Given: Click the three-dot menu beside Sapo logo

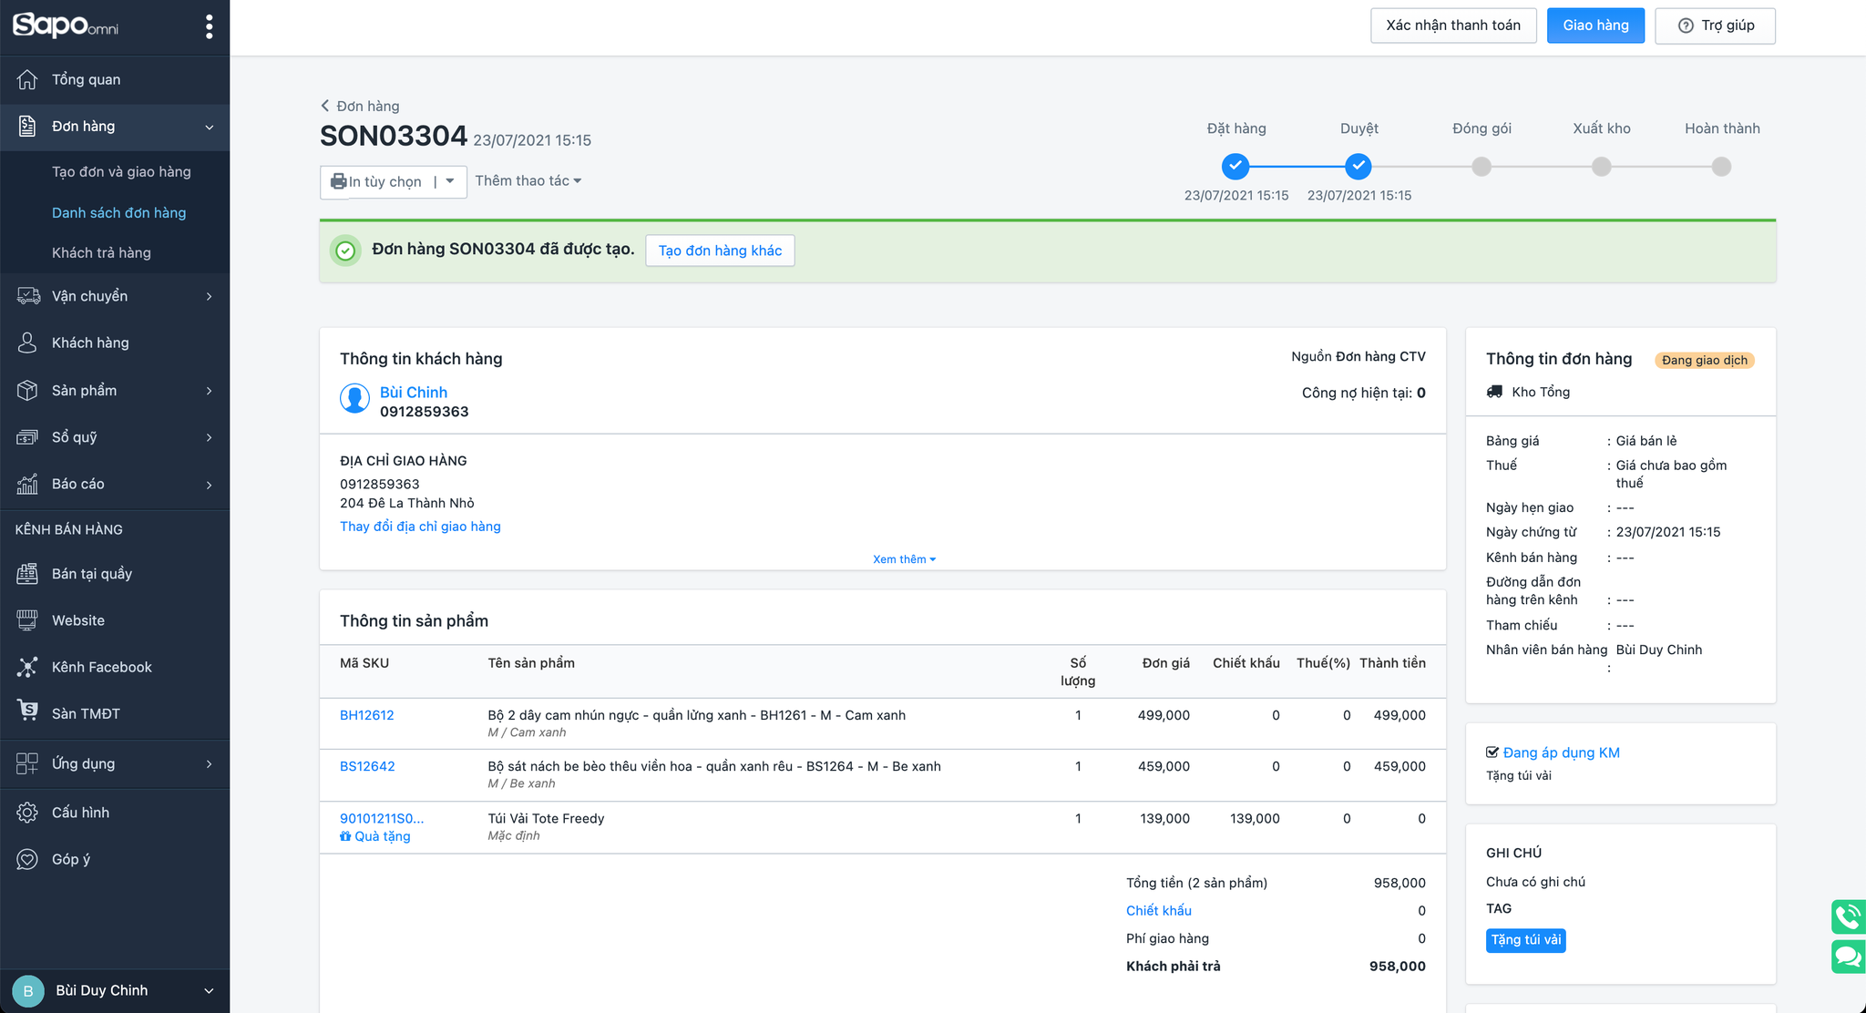Looking at the screenshot, I should tap(210, 26).
